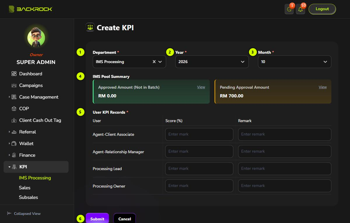Open the Department dropdown chevron

pyautogui.click(x=160, y=62)
